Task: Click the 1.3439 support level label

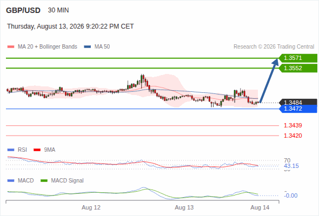Action: 293,125
